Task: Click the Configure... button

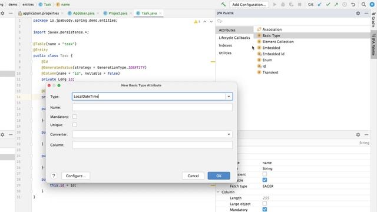Action: tap(76, 175)
